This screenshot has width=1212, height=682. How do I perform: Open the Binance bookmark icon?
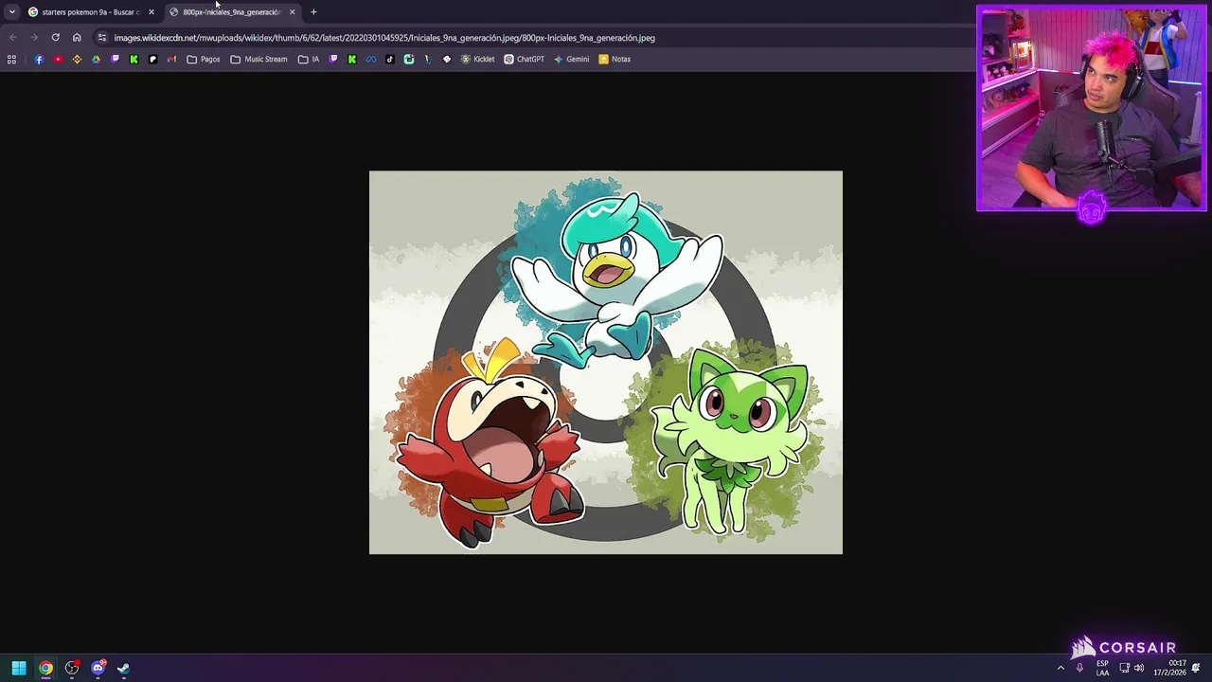pyautogui.click(x=77, y=59)
